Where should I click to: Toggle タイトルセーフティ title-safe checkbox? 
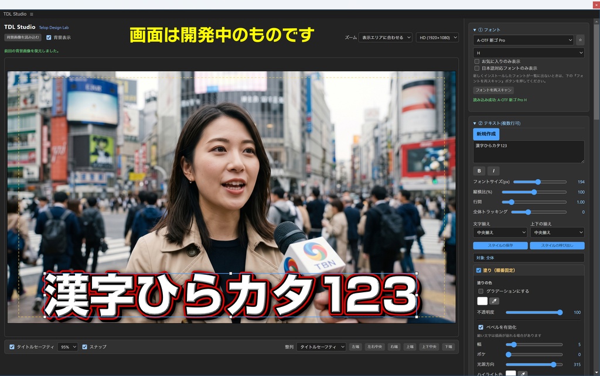tap(12, 347)
